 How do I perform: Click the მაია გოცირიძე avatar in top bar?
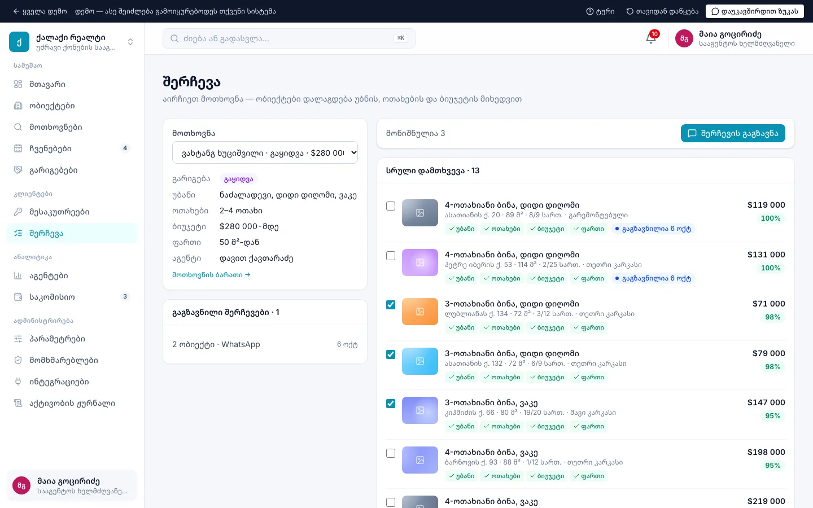pos(684,38)
